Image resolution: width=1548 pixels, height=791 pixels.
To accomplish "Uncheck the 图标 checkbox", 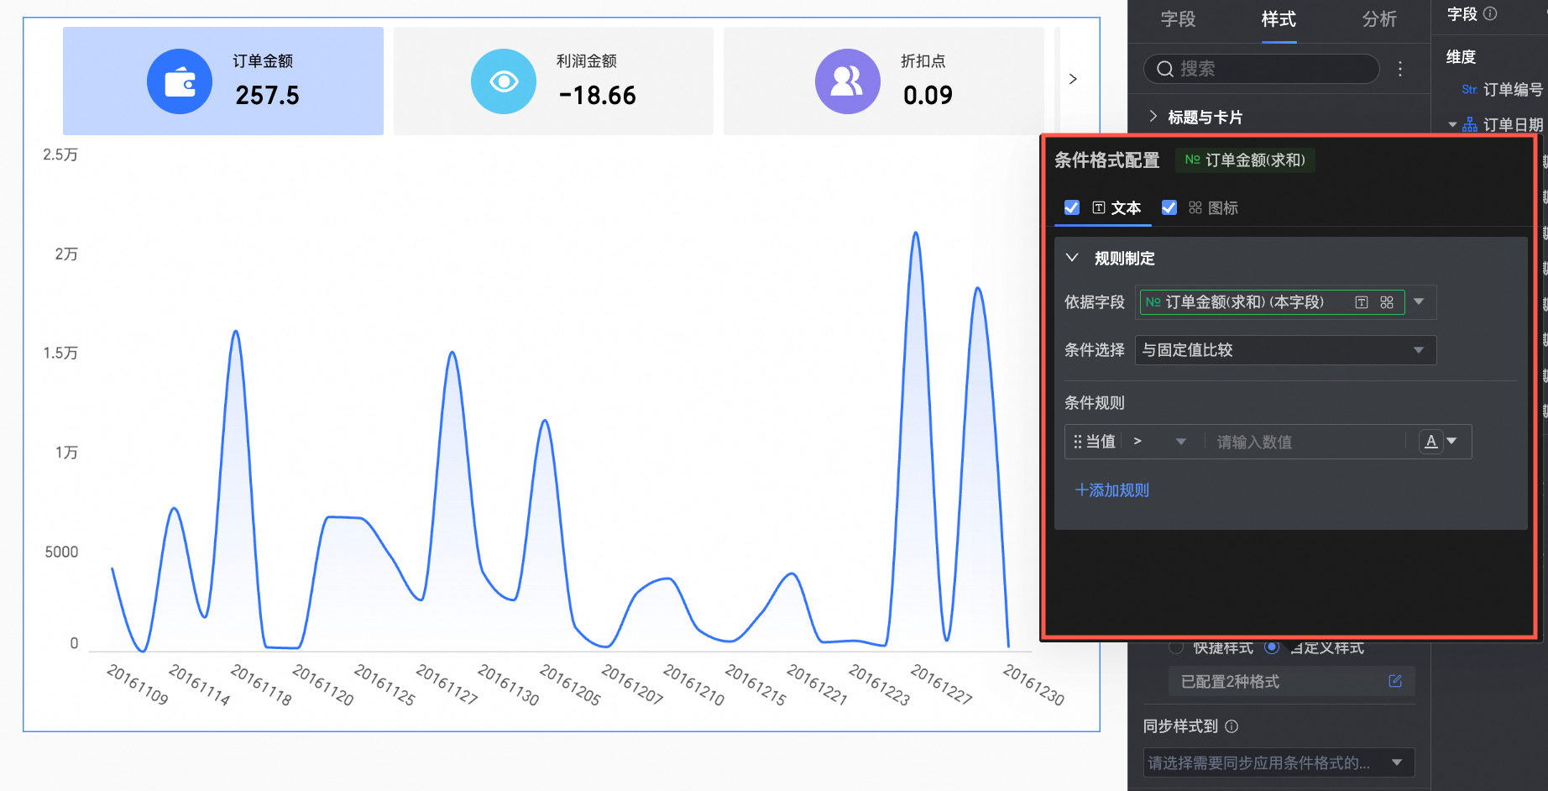I will [1169, 207].
